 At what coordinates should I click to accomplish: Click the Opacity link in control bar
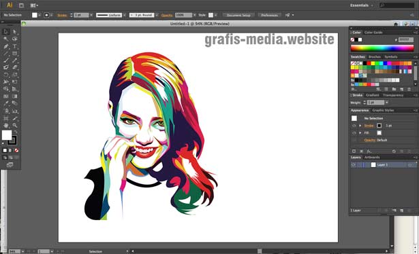167,16
